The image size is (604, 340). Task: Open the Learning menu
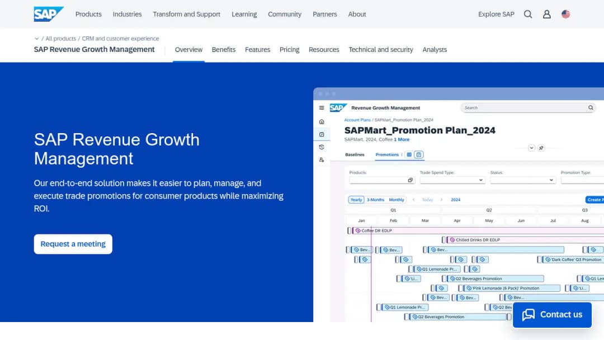click(x=244, y=14)
